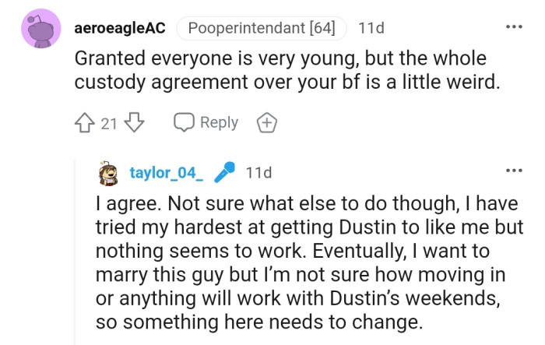Open taylor_04_'s avatar image
Screen dimensions: 545x345
(x=109, y=174)
